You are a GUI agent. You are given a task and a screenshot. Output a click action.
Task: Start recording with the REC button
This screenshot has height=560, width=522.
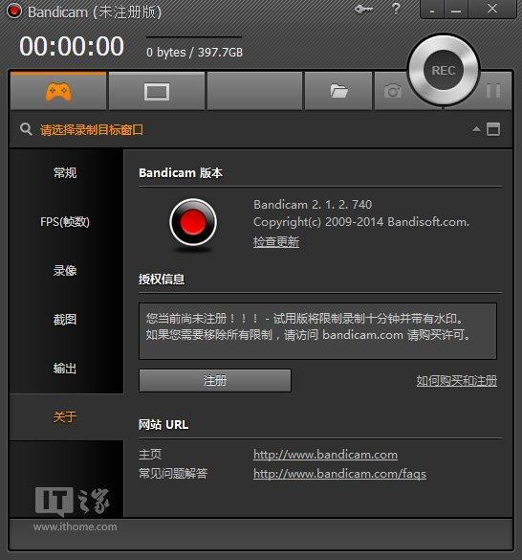pyautogui.click(x=444, y=70)
